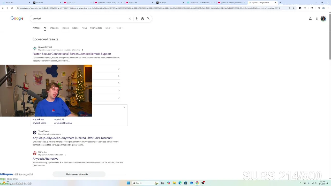
Task: Switch to Images results
Action: point(65,28)
